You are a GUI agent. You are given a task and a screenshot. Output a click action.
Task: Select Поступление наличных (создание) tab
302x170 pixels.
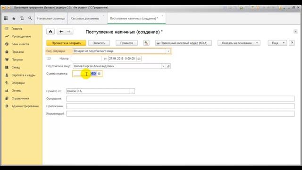point(134,18)
